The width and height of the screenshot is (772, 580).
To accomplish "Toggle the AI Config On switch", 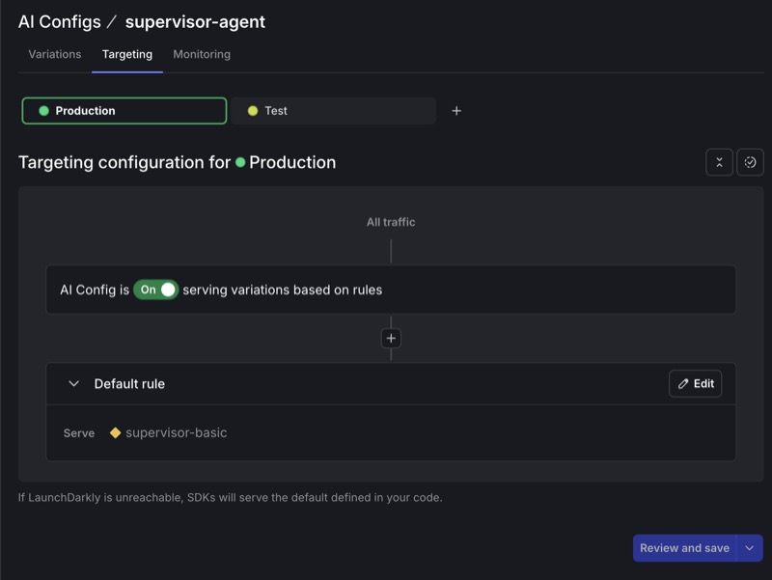I will (156, 290).
